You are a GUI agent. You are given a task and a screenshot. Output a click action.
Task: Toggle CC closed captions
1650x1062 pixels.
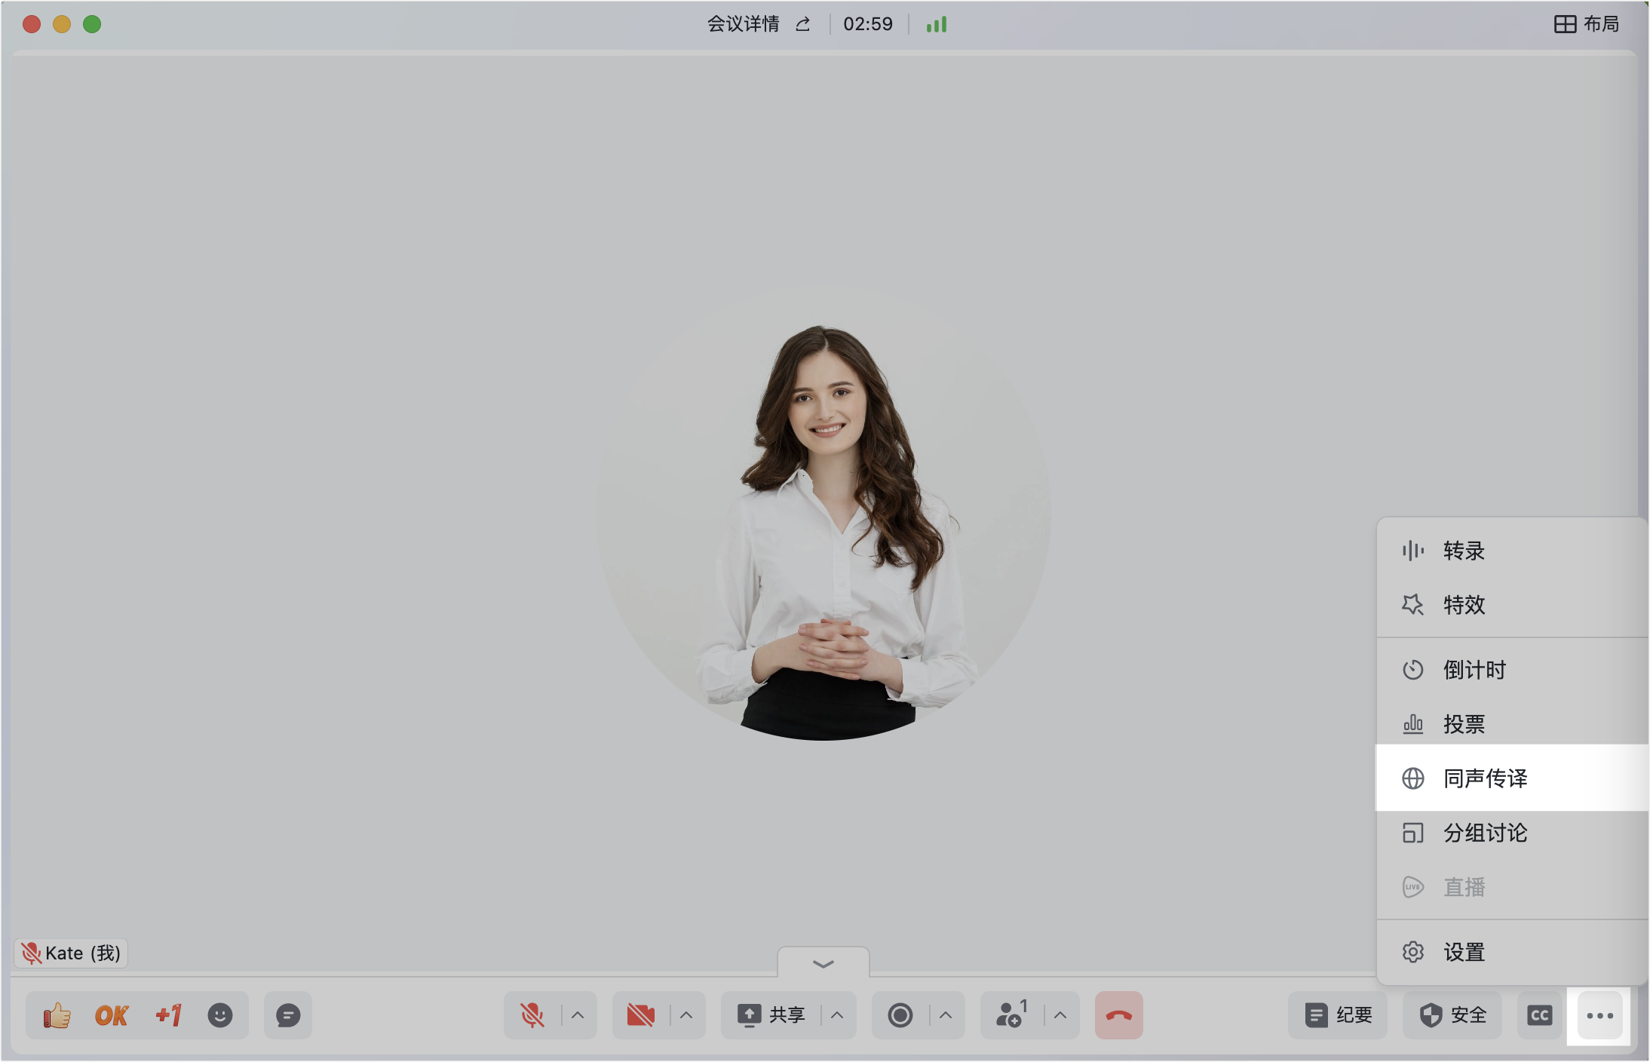pos(1540,1015)
